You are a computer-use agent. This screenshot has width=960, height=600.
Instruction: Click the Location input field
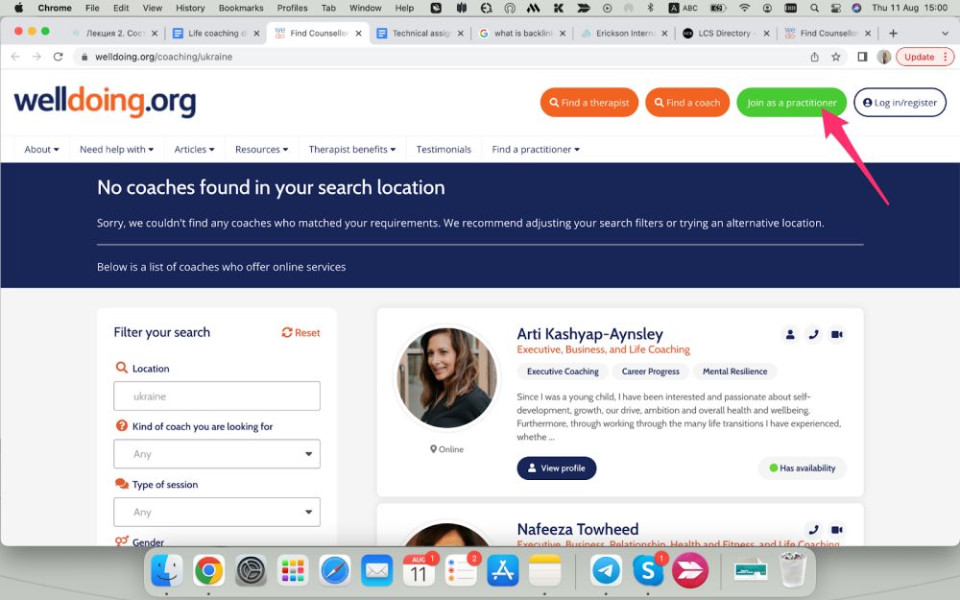point(217,396)
